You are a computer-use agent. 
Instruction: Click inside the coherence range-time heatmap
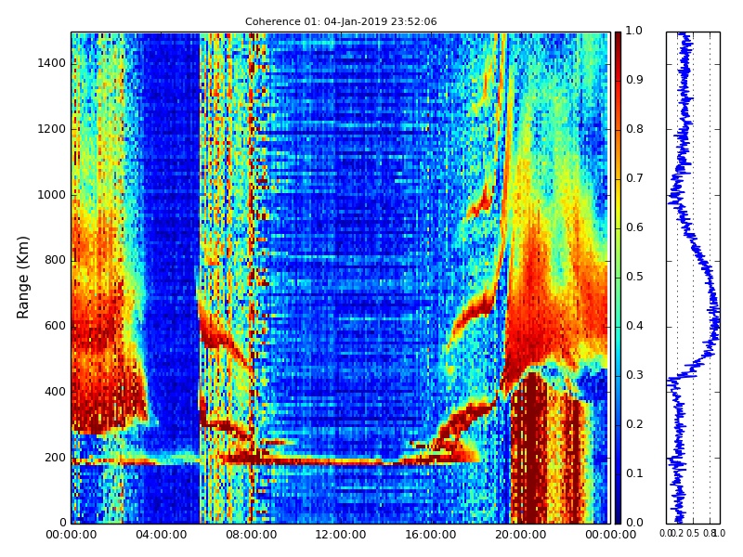point(341,278)
